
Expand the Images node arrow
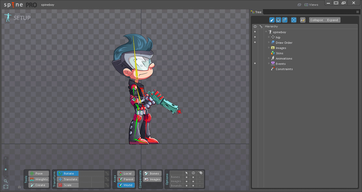click(x=269, y=48)
